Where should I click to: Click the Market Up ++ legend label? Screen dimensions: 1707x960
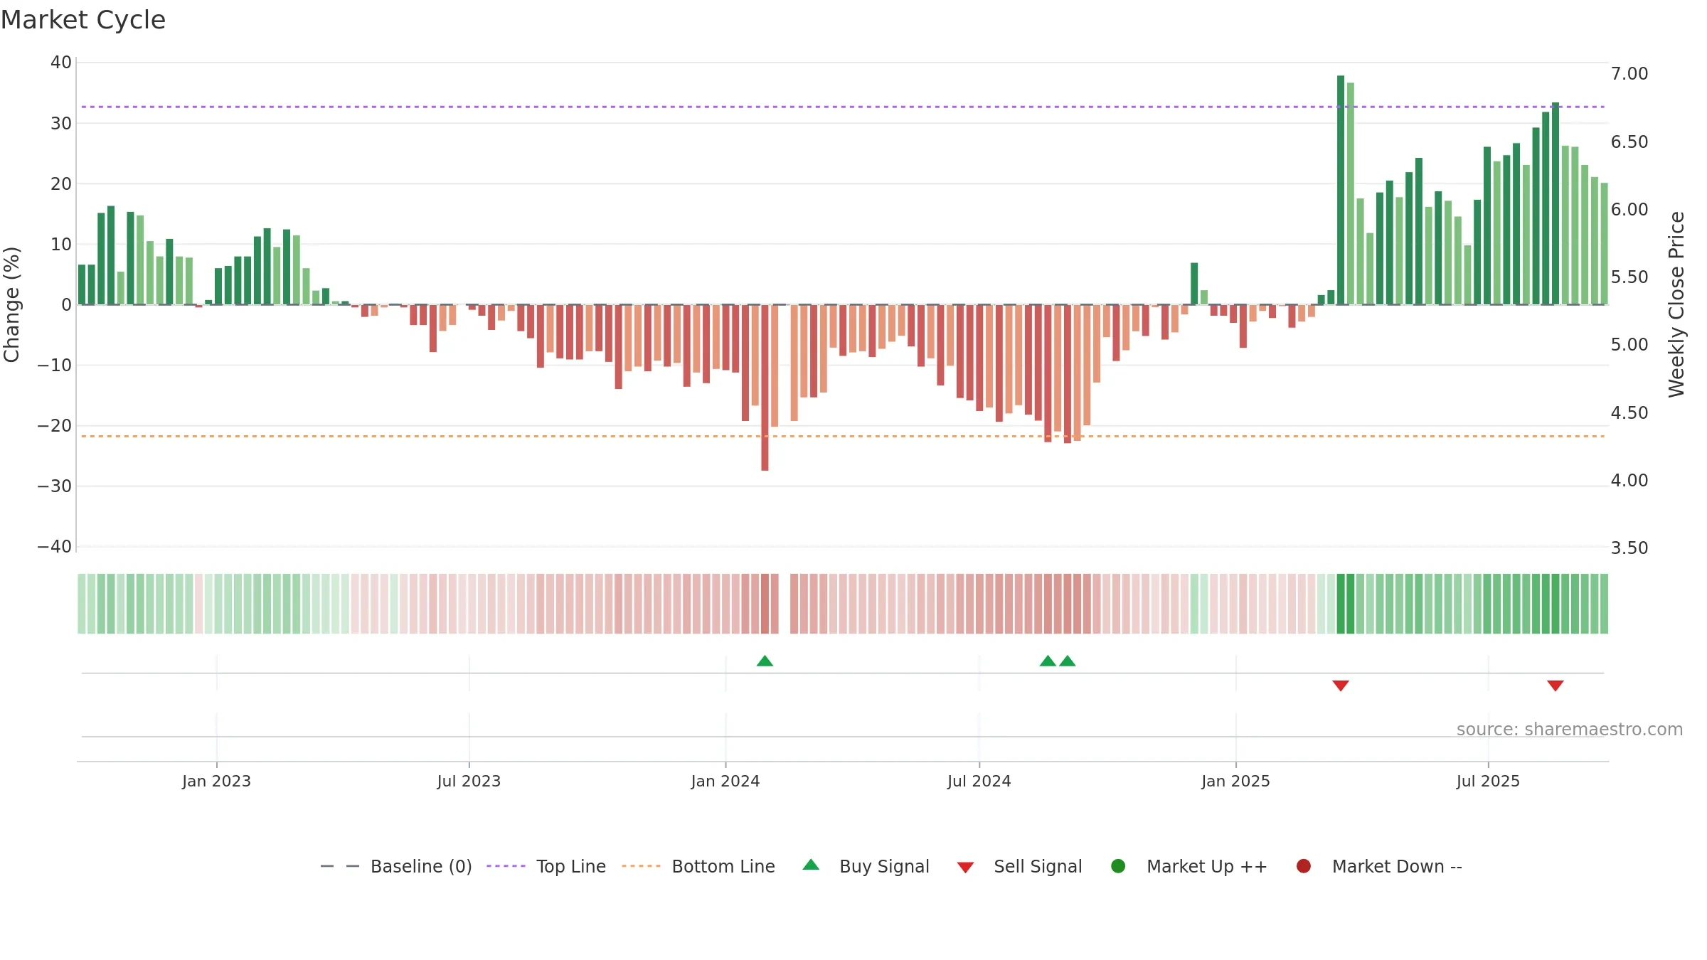click(1207, 866)
